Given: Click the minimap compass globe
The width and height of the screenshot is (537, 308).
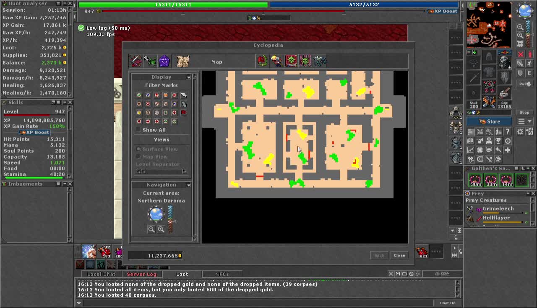Looking at the screenshot, I should 525,11.
